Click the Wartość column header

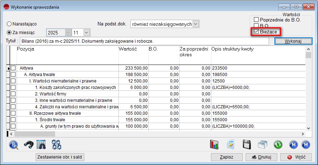pos(133,49)
